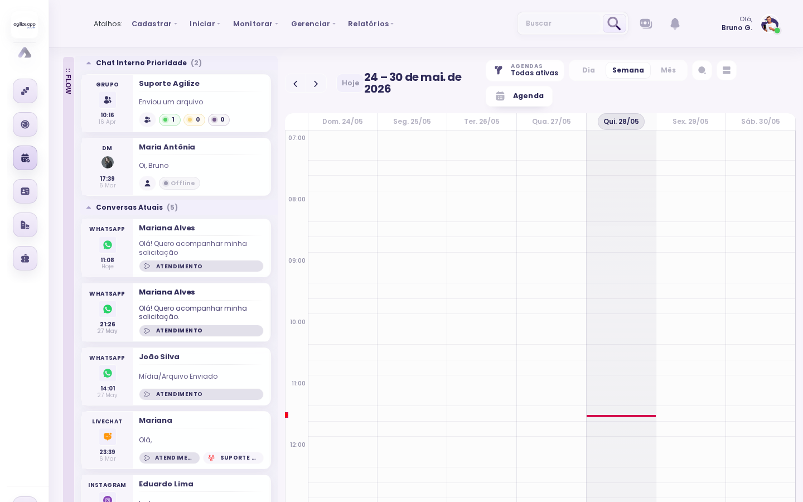This screenshot has height=502, width=803.
Task: Click the Hoje button
Action: (350, 83)
